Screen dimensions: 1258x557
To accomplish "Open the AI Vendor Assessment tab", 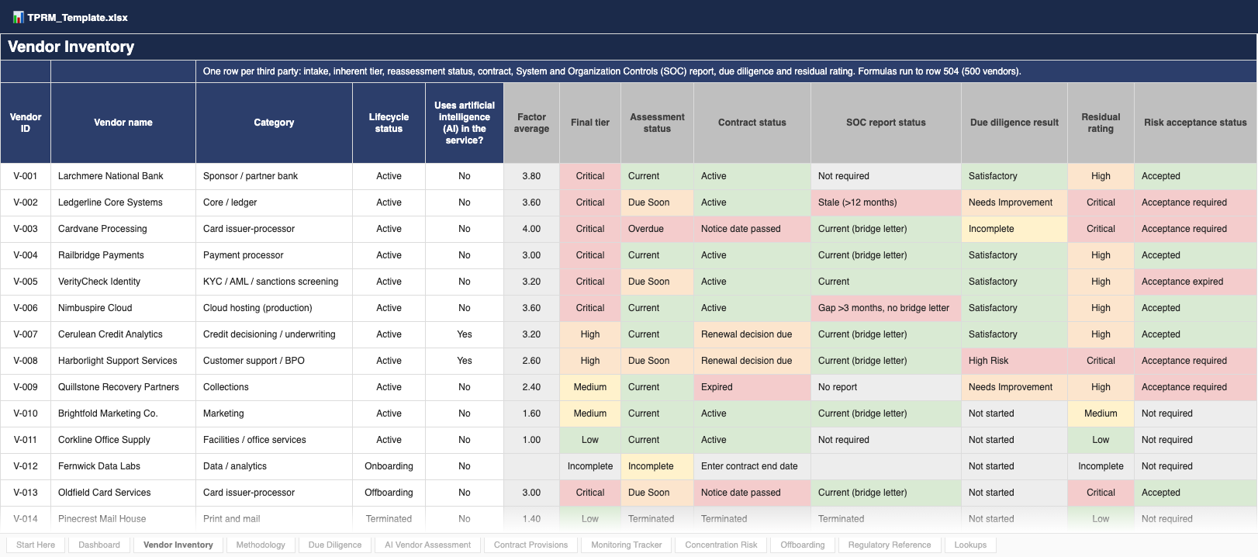I will tap(428, 545).
